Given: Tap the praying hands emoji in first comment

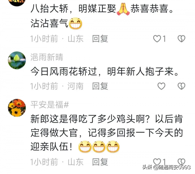Looking at the screenshot, I should pyautogui.click(x=123, y=9).
